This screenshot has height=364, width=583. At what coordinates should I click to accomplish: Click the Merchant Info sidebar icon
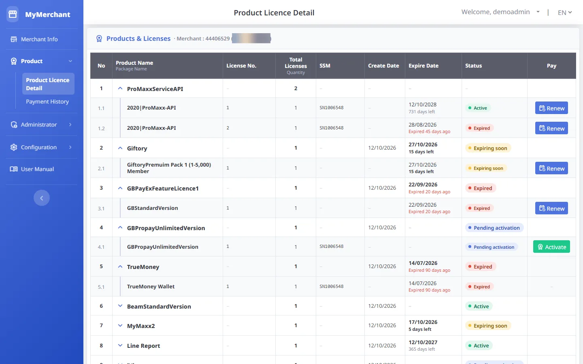point(14,39)
